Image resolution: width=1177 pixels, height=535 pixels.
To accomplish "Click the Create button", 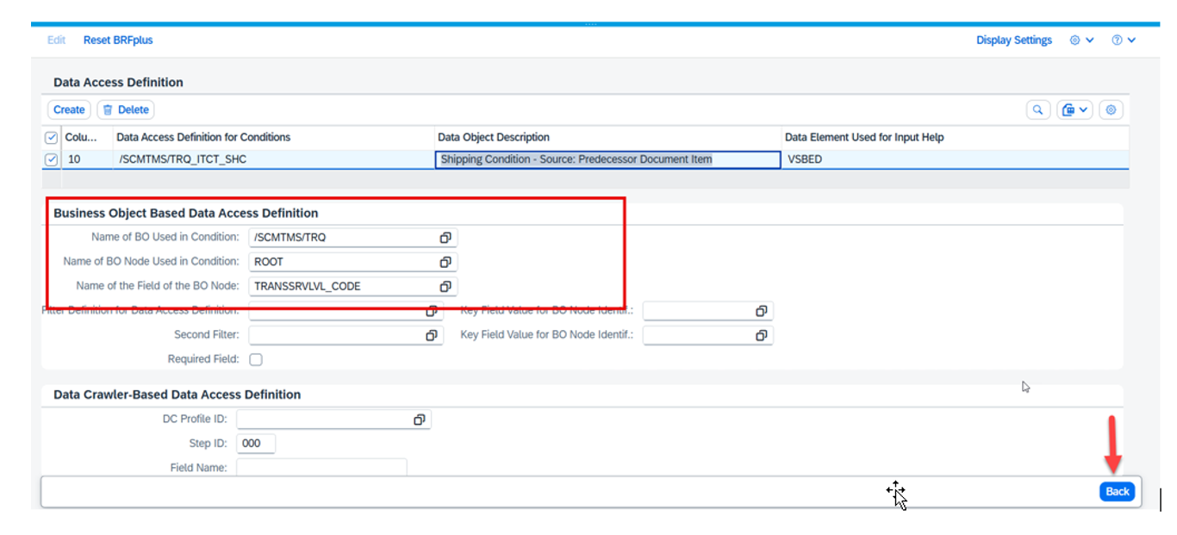I will 69,109.
